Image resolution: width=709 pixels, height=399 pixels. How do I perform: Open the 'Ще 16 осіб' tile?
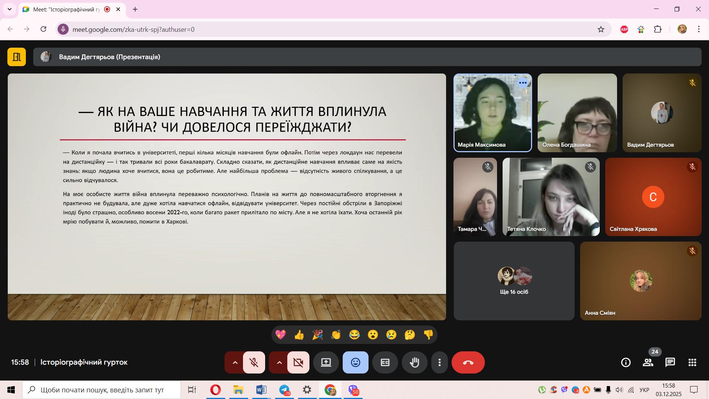514,281
